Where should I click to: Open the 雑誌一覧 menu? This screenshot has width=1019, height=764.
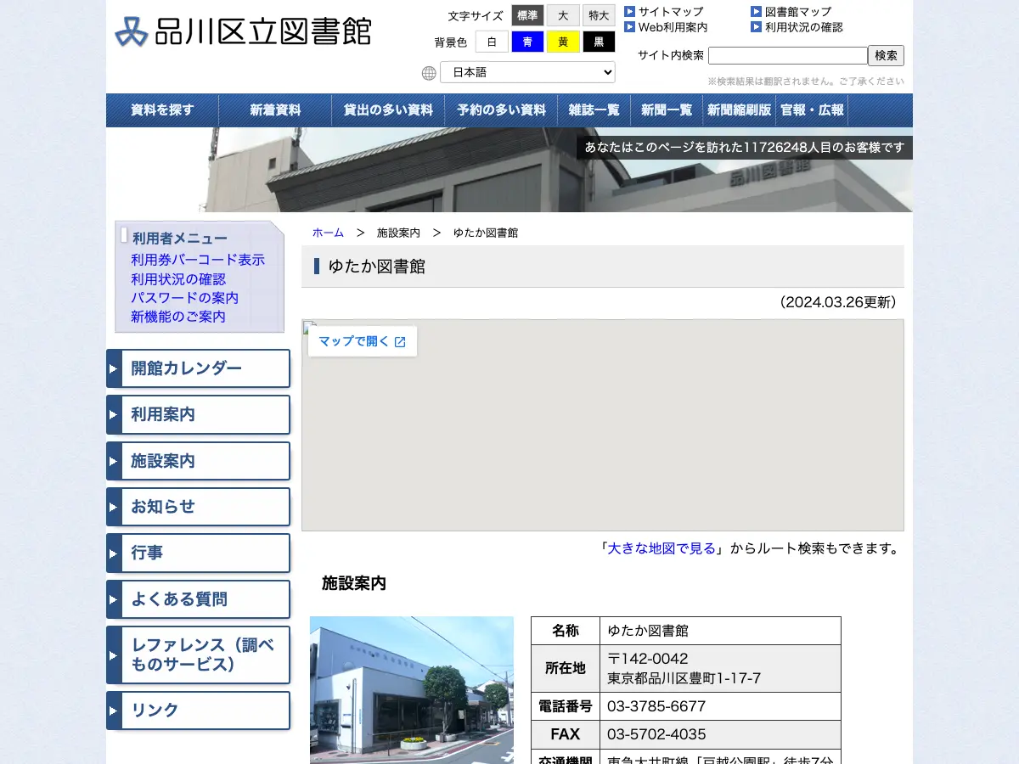coord(594,110)
